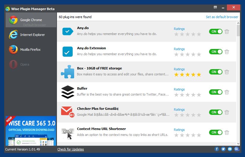Close the Wise Plugin Manager window
The width and height of the screenshot is (245, 157).
[234, 7]
